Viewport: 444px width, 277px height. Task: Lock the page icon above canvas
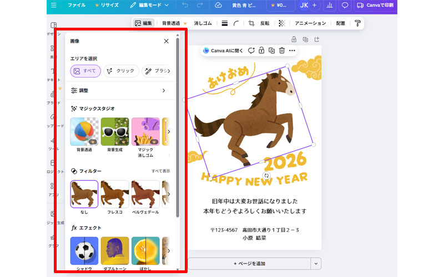[x=294, y=39]
